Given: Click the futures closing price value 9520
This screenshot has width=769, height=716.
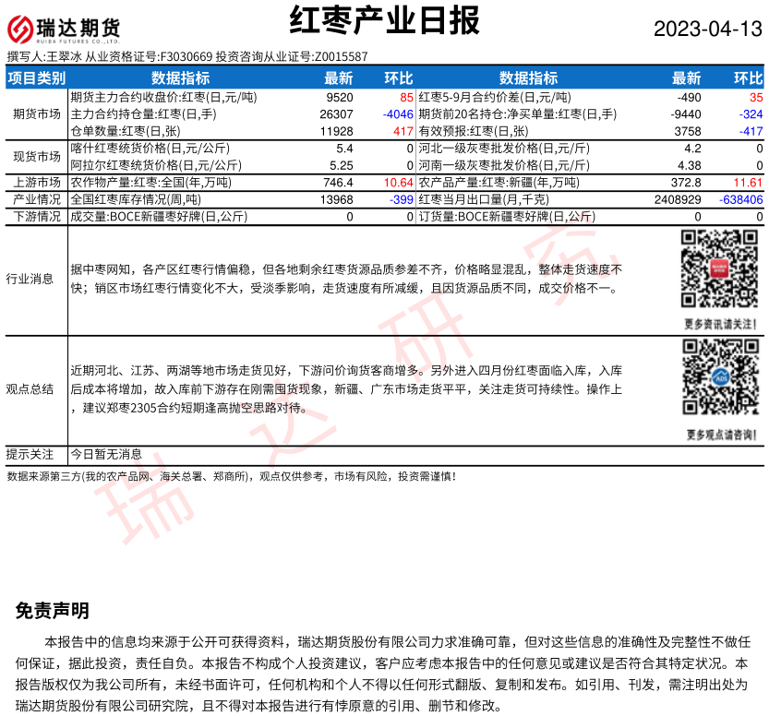Looking at the screenshot, I should click(x=339, y=97).
